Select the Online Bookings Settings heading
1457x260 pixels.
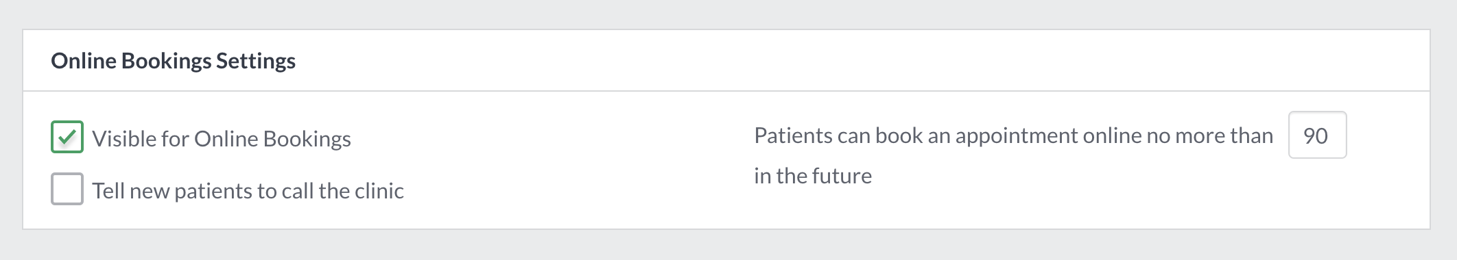[174, 61]
